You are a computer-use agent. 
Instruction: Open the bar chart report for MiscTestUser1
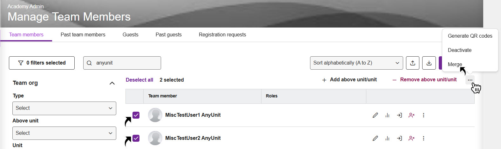[387, 115]
